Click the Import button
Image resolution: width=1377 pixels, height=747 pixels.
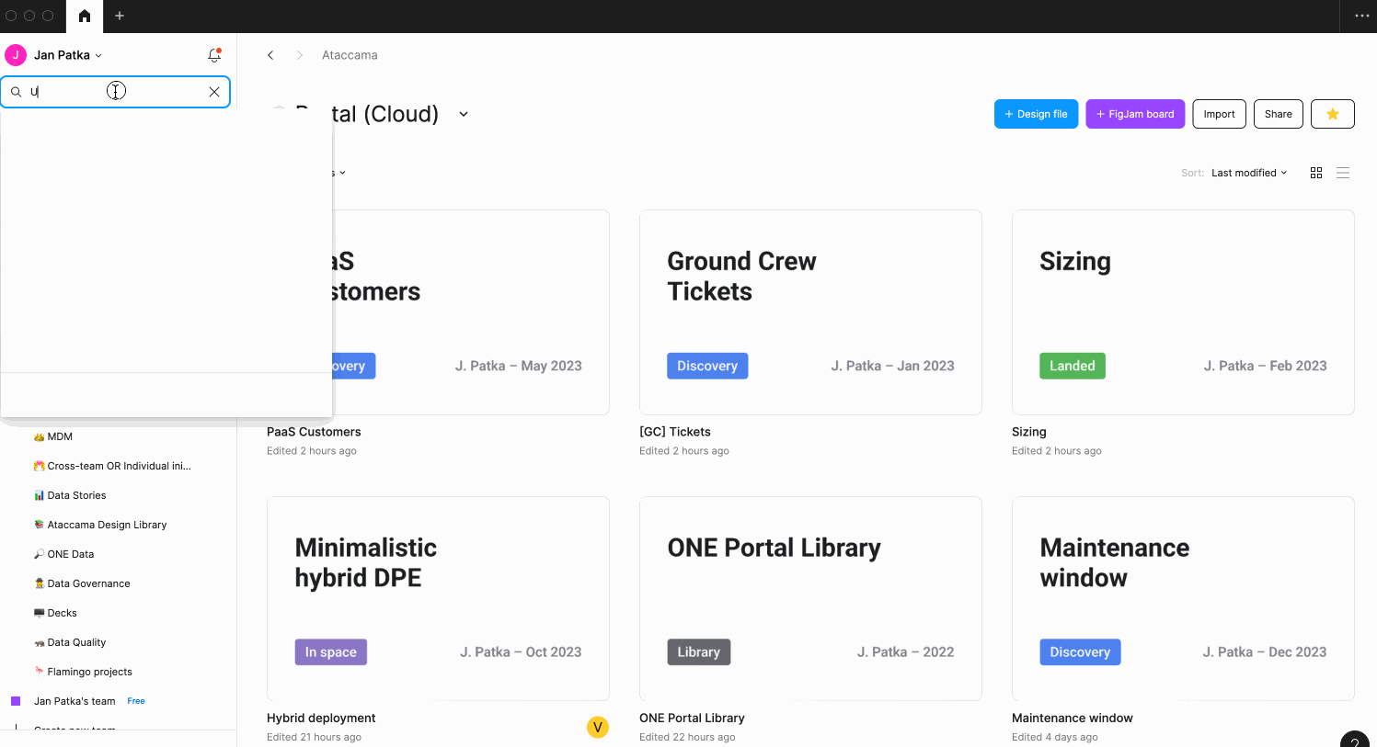point(1219,114)
